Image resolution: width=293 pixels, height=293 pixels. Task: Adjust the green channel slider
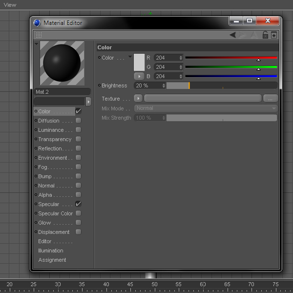(231, 67)
